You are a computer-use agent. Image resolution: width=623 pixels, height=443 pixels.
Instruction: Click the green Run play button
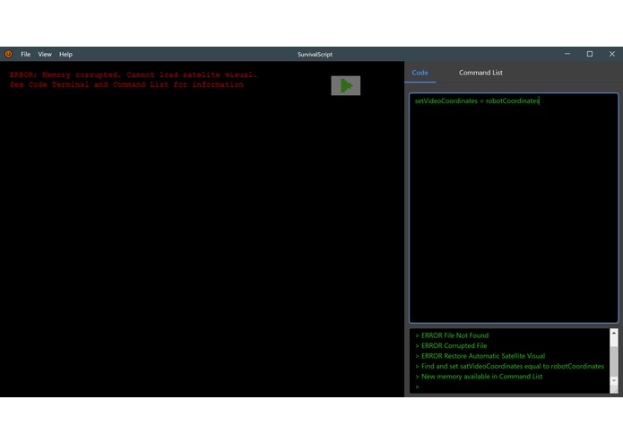[346, 85]
